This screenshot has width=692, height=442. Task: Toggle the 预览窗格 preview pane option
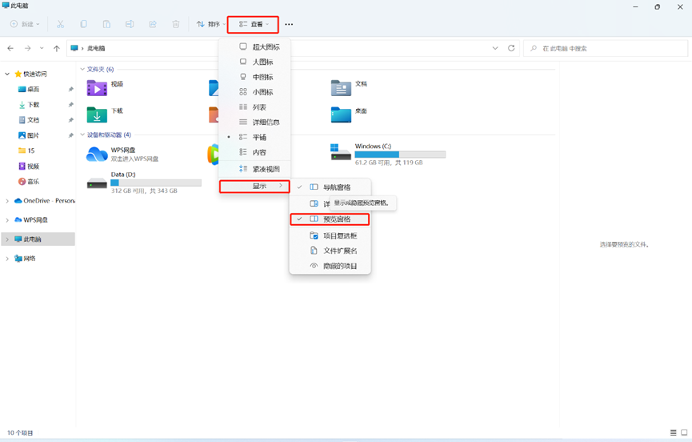coord(336,219)
